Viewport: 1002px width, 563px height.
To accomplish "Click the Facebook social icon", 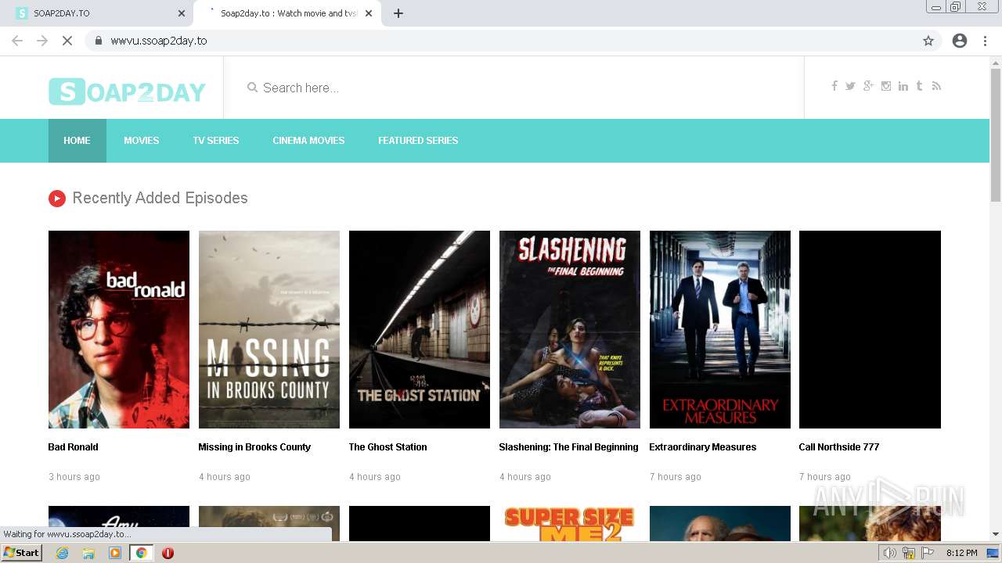I will pos(834,86).
